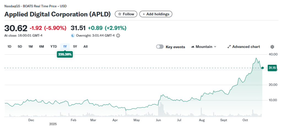Select the 1M range tab
Image resolution: width=282 pixels, height=129 pixels.
tap(31, 46)
